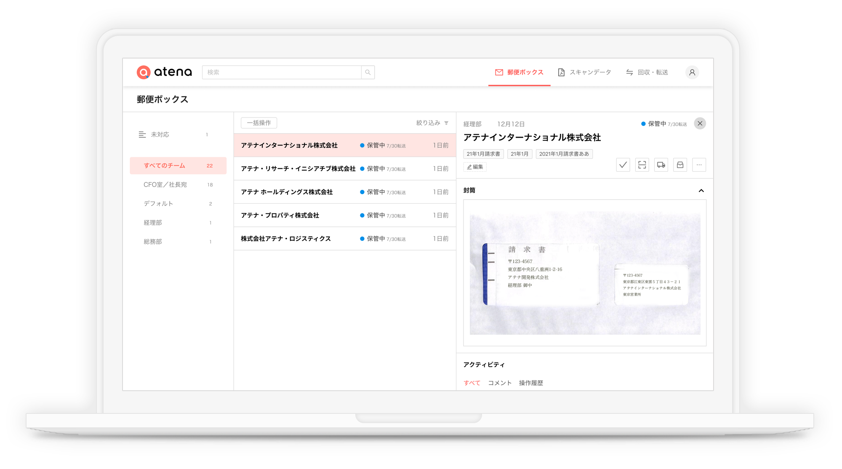Open the scanned envelope image thumbnail
842x469 pixels.
[584, 273]
